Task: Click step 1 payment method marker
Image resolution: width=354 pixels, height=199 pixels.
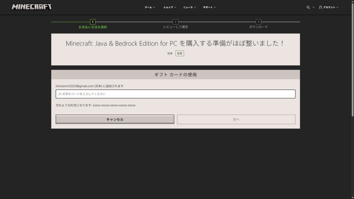Action: pos(93,22)
